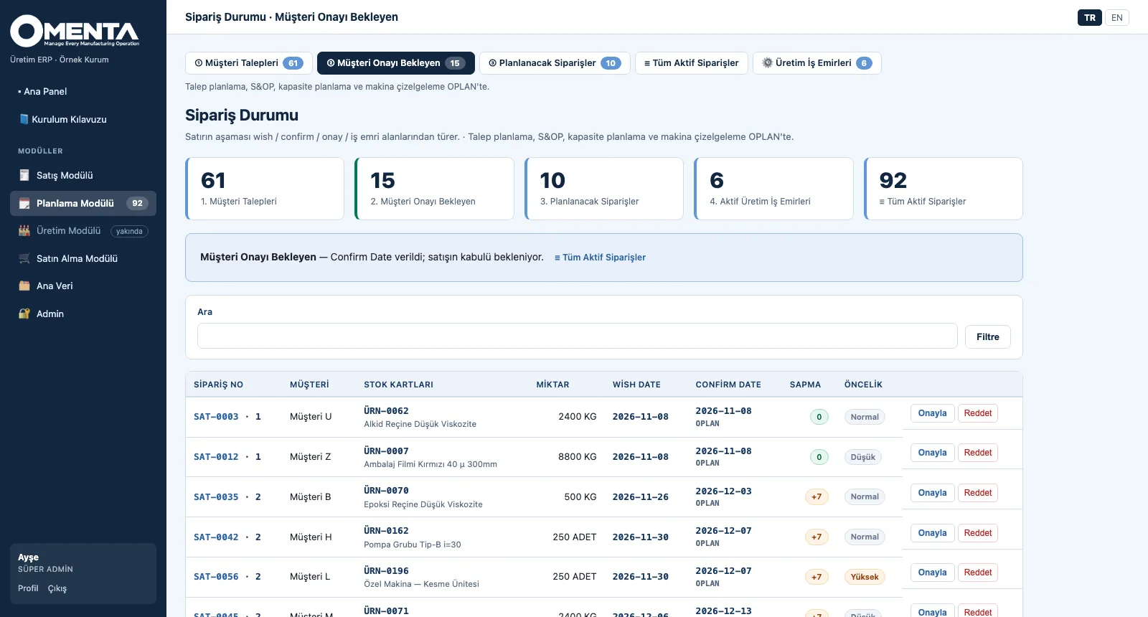Switch language to EN
1148x617 pixels.
click(x=1117, y=18)
